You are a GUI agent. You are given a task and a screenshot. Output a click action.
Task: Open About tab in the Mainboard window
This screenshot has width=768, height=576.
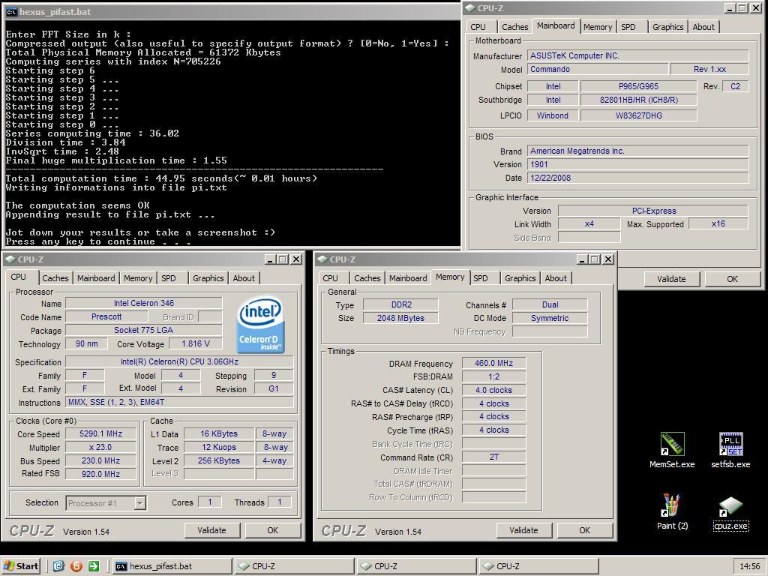pyautogui.click(x=703, y=27)
